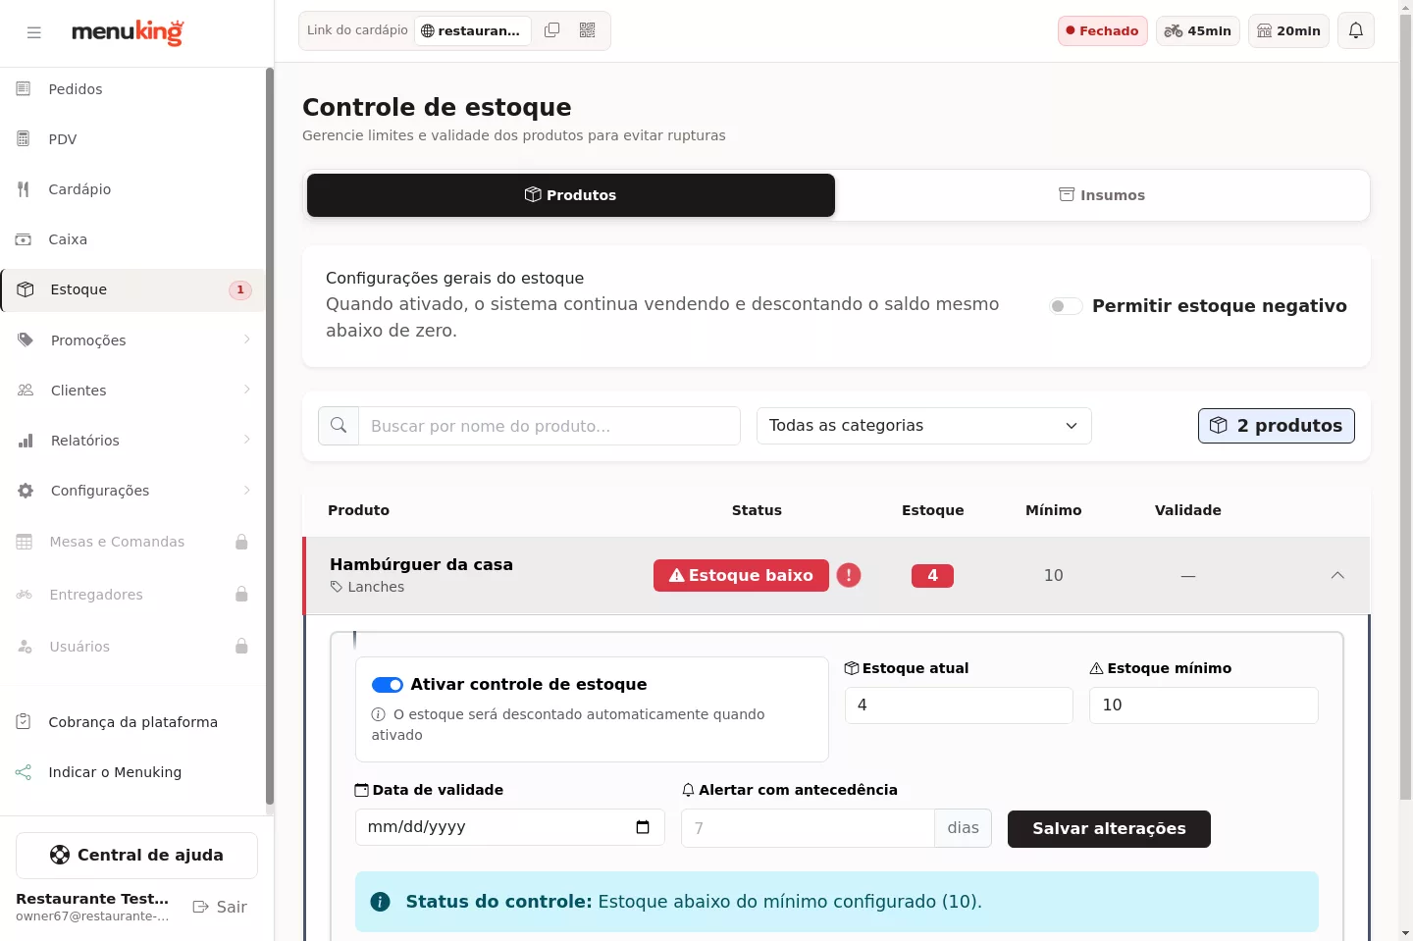Open the notifications bell
Screen dimensions: 1413x941
click(x=1356, y=30)
